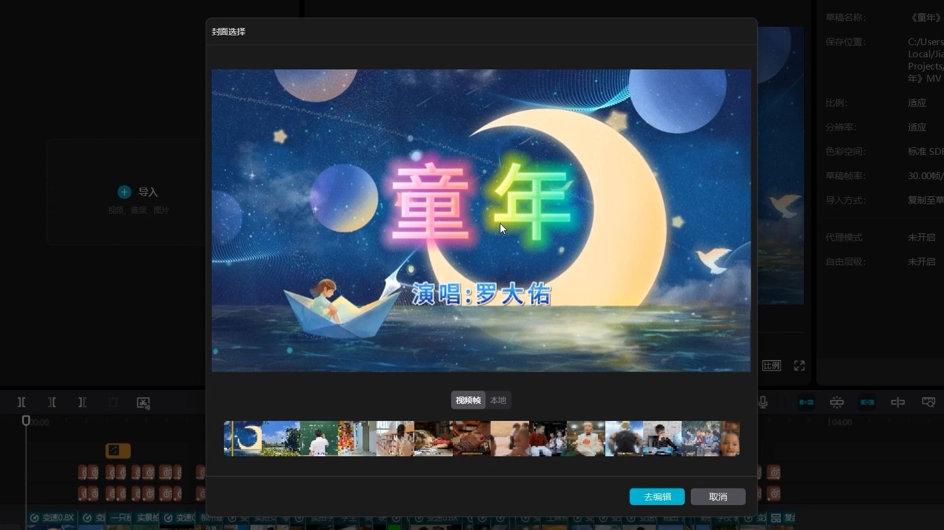The width and height of the screenshot is (944, 530).
Task: Click the 草稿名称 label
Action: point(846,18)
